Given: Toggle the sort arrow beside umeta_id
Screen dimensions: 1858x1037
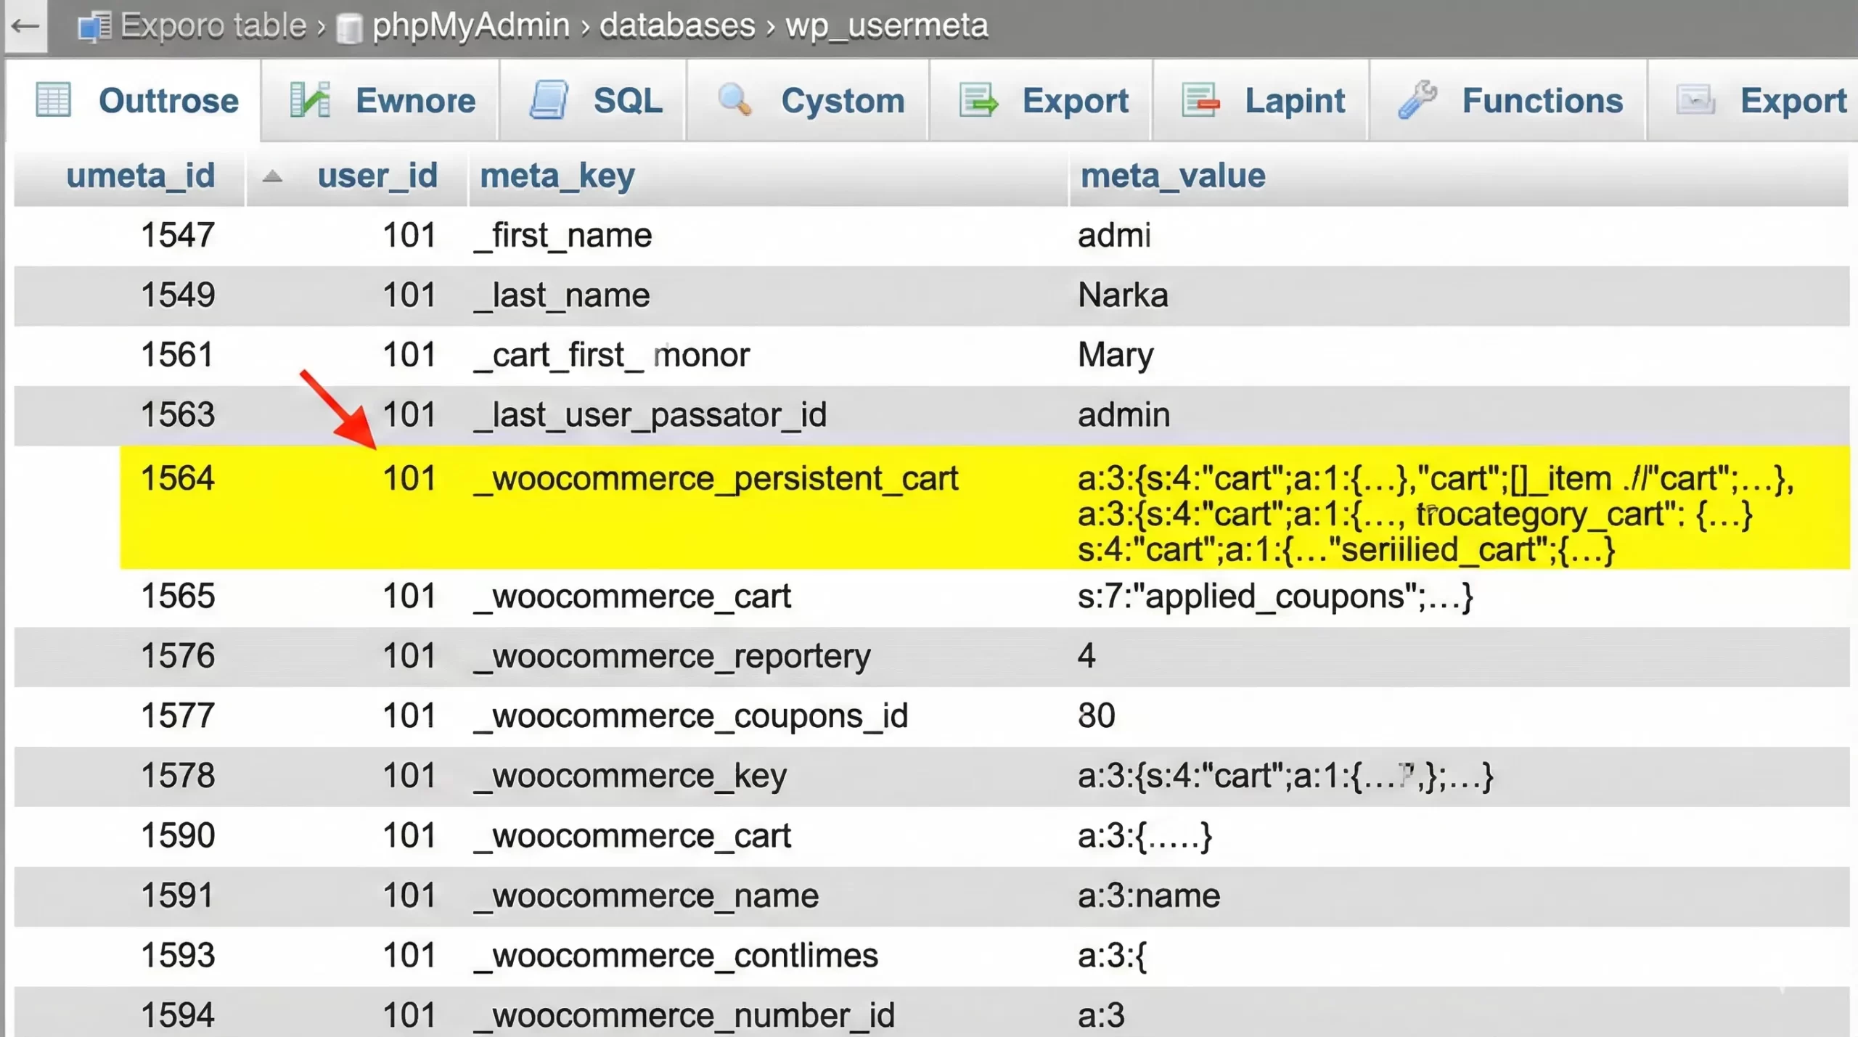Looking at the screenshot, I should (x=272, y=176).
